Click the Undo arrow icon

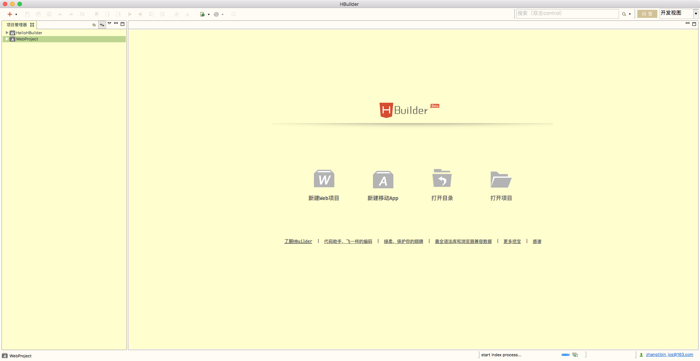pos(60,14)
